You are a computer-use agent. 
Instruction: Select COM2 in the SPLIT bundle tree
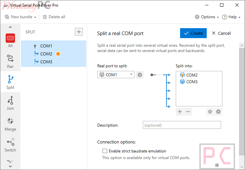[46, 54]
